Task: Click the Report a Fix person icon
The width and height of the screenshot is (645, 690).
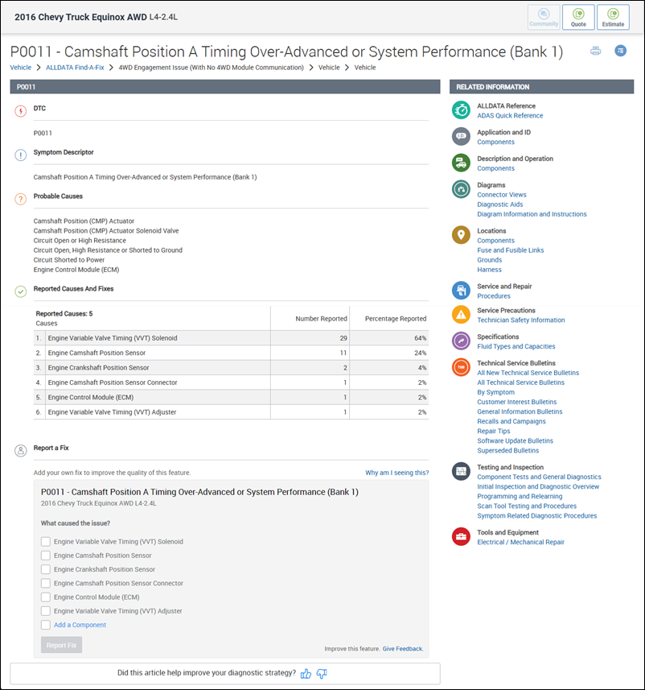Action: 21,451
